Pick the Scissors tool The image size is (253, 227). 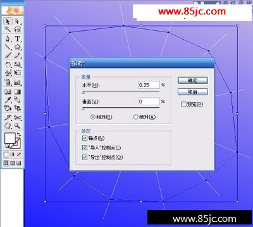click(x=17, y=118)
